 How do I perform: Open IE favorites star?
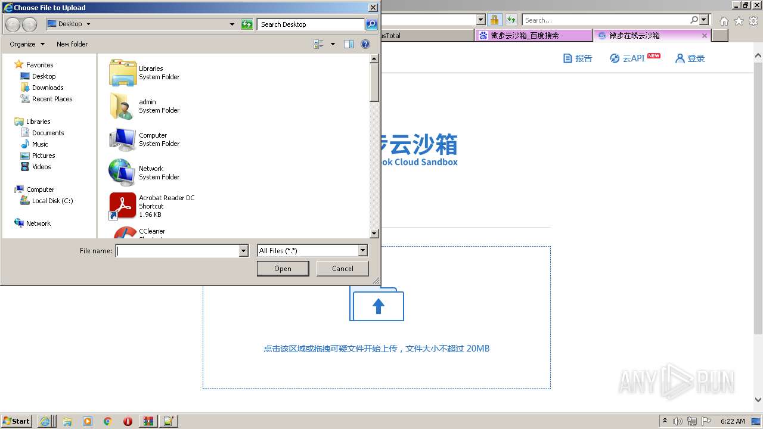739,21
